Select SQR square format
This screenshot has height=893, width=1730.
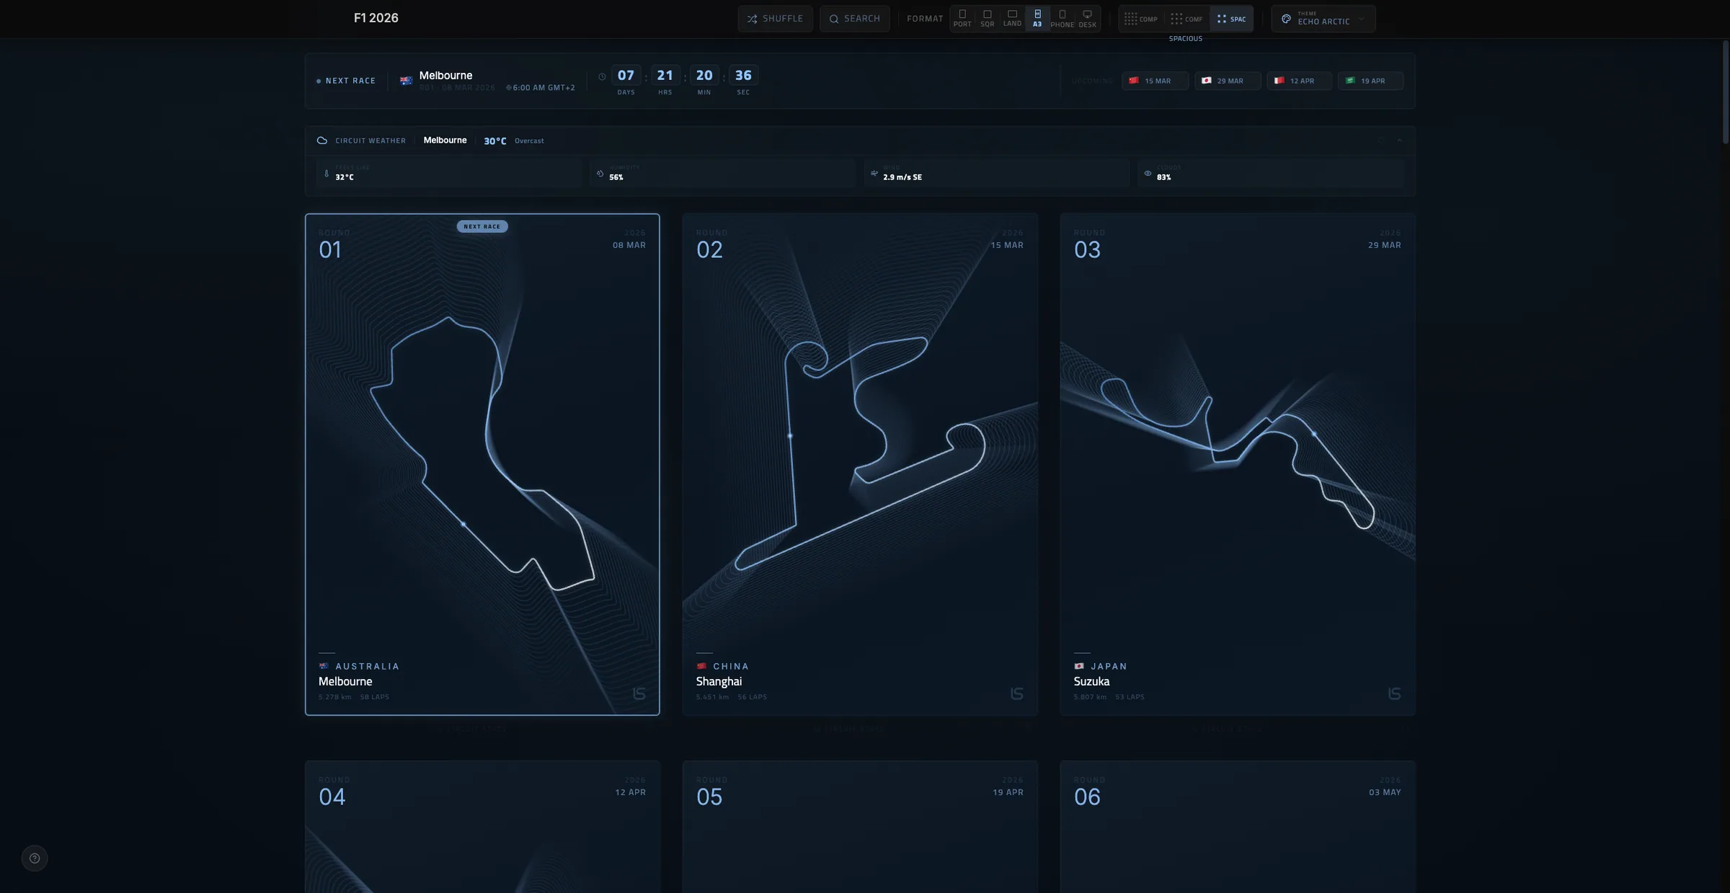click(x=988, y=19)
